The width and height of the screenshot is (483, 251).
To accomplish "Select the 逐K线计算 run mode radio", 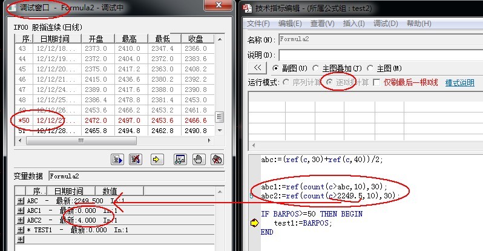I will [x=329, y=82].
